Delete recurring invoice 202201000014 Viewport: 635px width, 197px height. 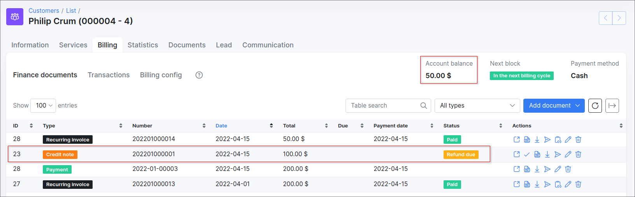(x=578, y=139)
